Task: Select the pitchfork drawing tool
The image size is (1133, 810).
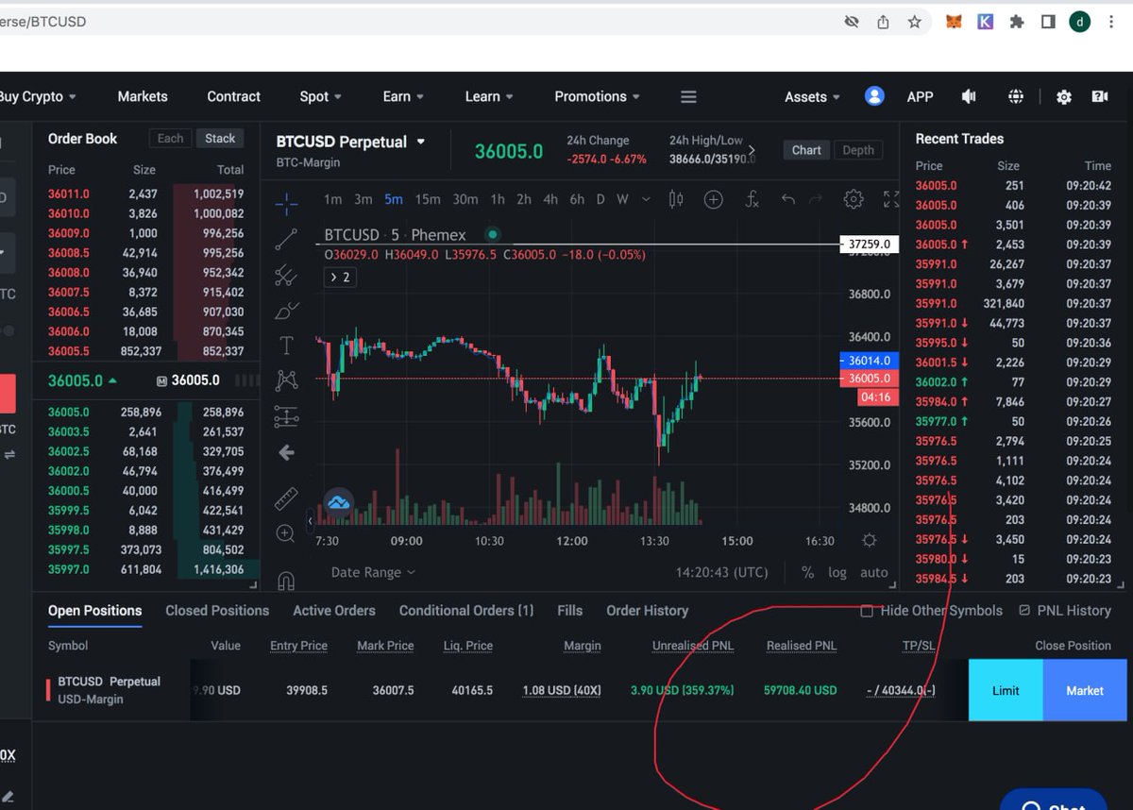Action: (286, 275)
